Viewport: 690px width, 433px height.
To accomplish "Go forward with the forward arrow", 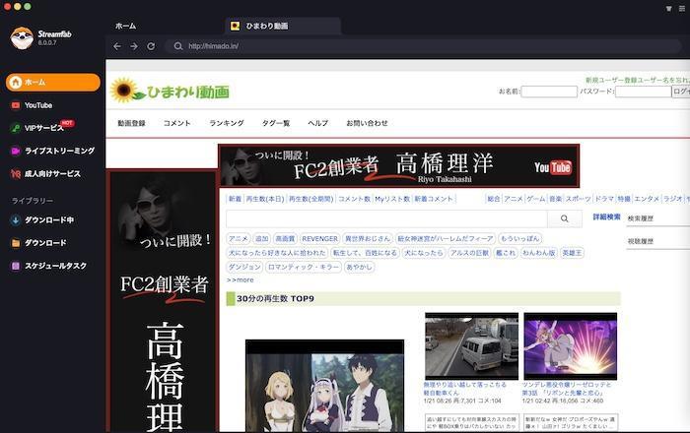I will (134, 46).
